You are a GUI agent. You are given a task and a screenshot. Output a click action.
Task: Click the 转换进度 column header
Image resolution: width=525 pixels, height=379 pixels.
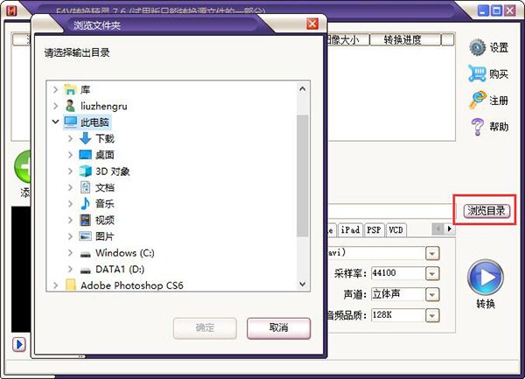(x=405, y=40)
